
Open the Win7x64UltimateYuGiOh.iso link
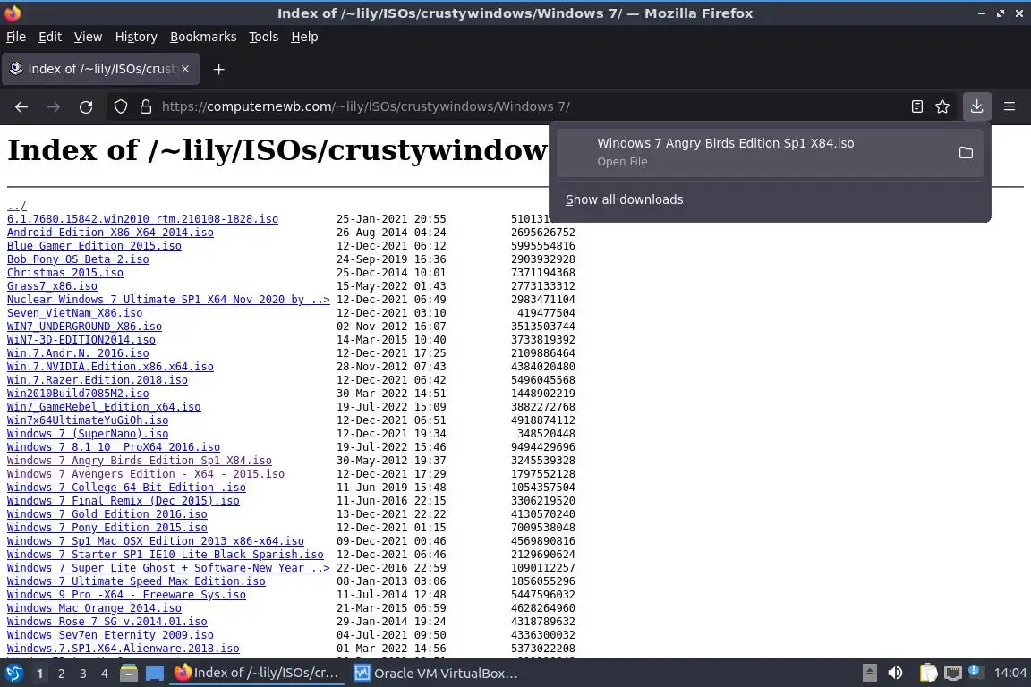[88, 420]
